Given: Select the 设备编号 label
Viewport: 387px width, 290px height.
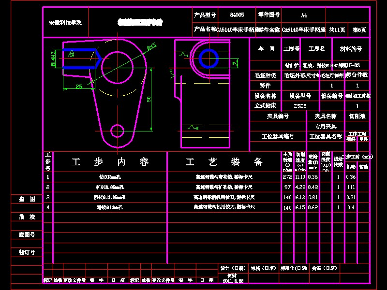Looking at the screenshot, I should [332, 96].
